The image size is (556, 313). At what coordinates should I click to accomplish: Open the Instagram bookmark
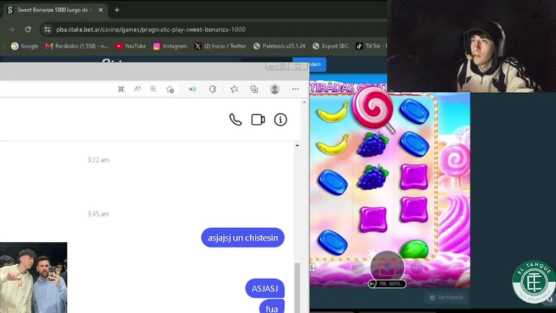pos(170,46)
